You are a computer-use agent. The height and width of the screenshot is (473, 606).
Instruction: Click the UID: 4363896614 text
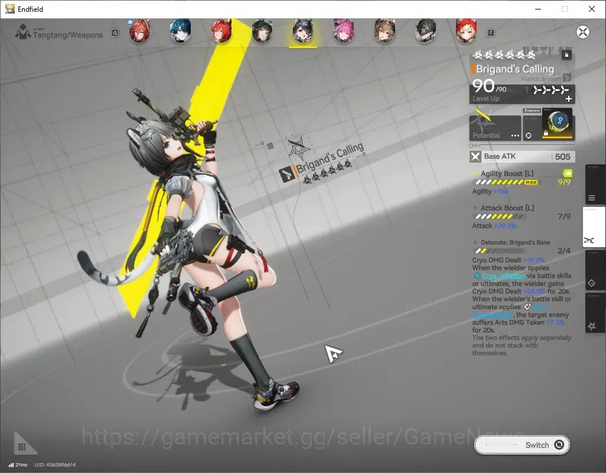pos(56,465)
